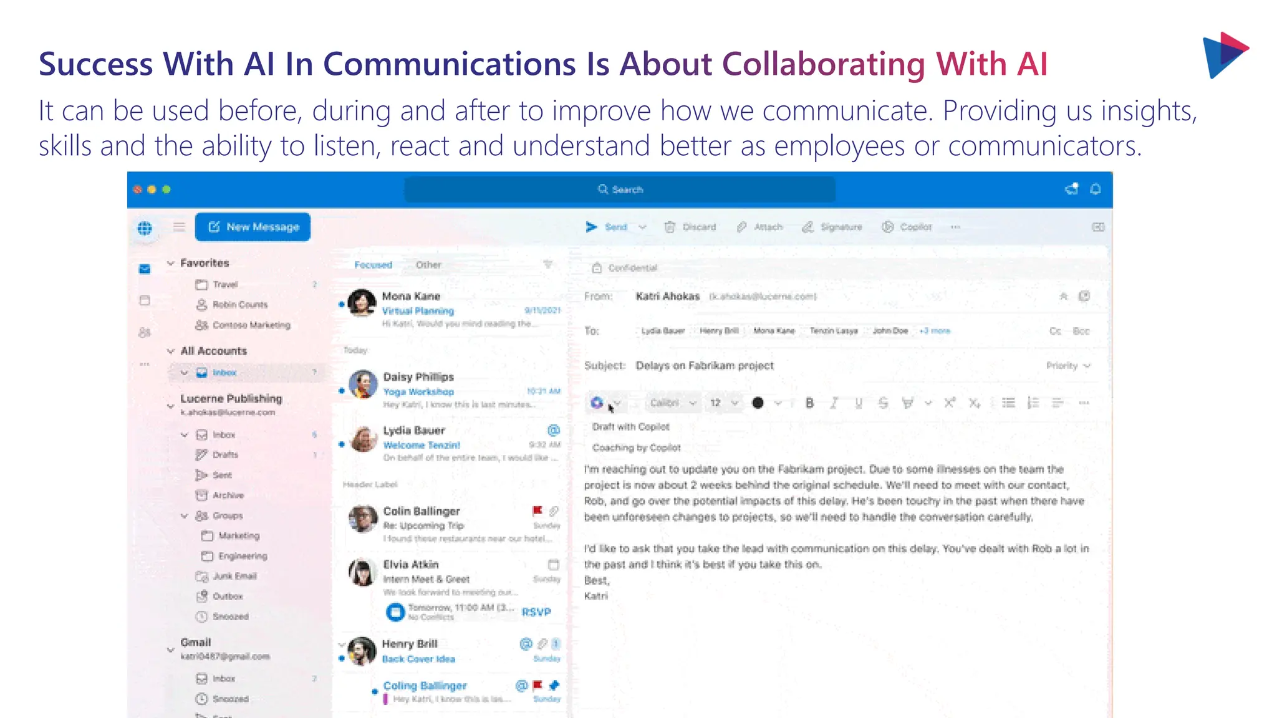Send the message
Image resolution: width=1277 pixels, height=718 pixels.
pos(606,227)
